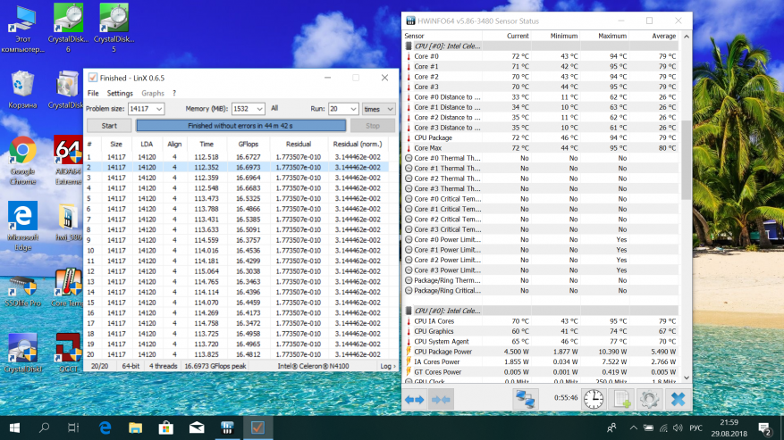This screenshot has height=440, width=784.
Task: Open LinX Graphs menu
Action: 153,93
